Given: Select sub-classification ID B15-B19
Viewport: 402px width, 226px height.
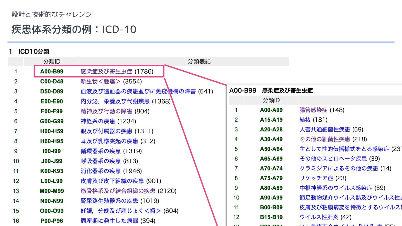Looking at the screenshot, I should [271, 217].
